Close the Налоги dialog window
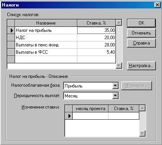Viewport: 162px width, 145px height. [157, 5]
